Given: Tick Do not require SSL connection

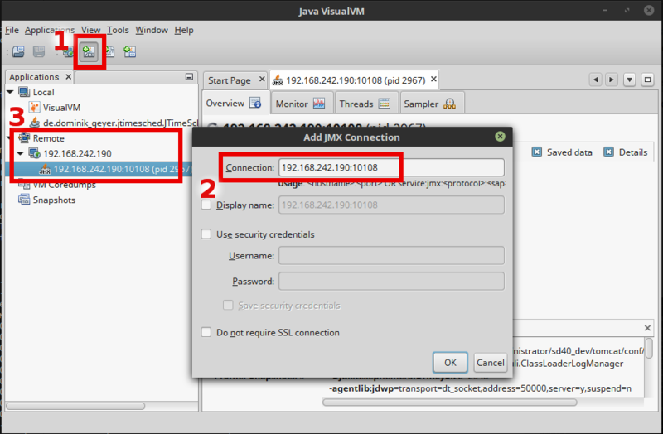Looking at the screenshot, I should (x=206, y=332).
